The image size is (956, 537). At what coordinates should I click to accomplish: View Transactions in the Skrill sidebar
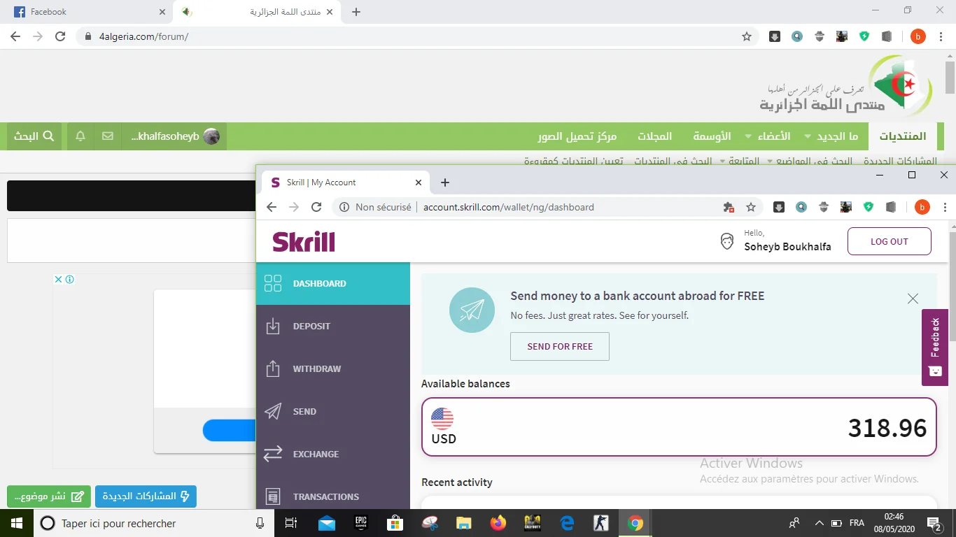pyautogui.click(x=332, y=496)
